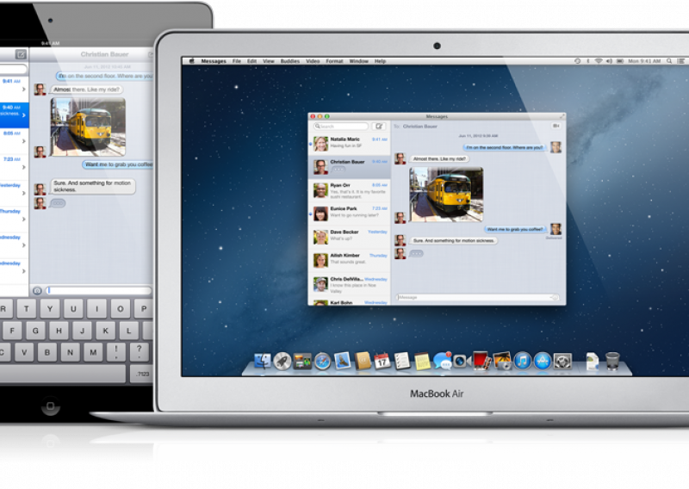
Task: Select Ryan Orr conversation in sidebar
Action: (350, 190)
